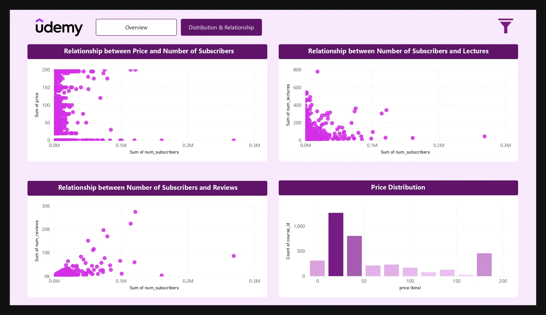Select the far-right outlier in Reviews scatter
546x315 pixels.
pos(234,256)
